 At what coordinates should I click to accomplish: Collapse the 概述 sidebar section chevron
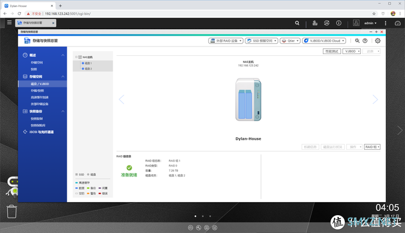click(63, 55)
